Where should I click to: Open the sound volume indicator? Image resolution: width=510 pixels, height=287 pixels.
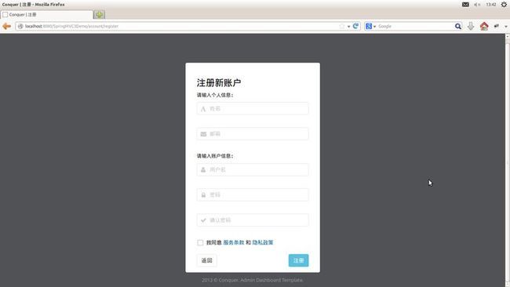477,5
